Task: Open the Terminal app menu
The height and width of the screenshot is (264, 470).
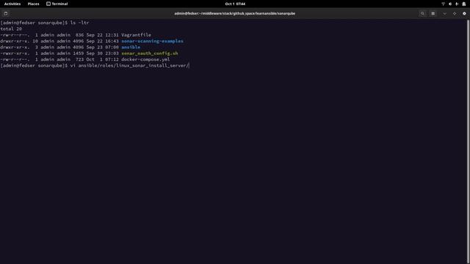Action: 57,4
